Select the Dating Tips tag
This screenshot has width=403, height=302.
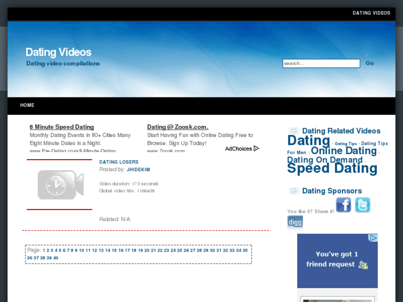(x=346, y=144)
